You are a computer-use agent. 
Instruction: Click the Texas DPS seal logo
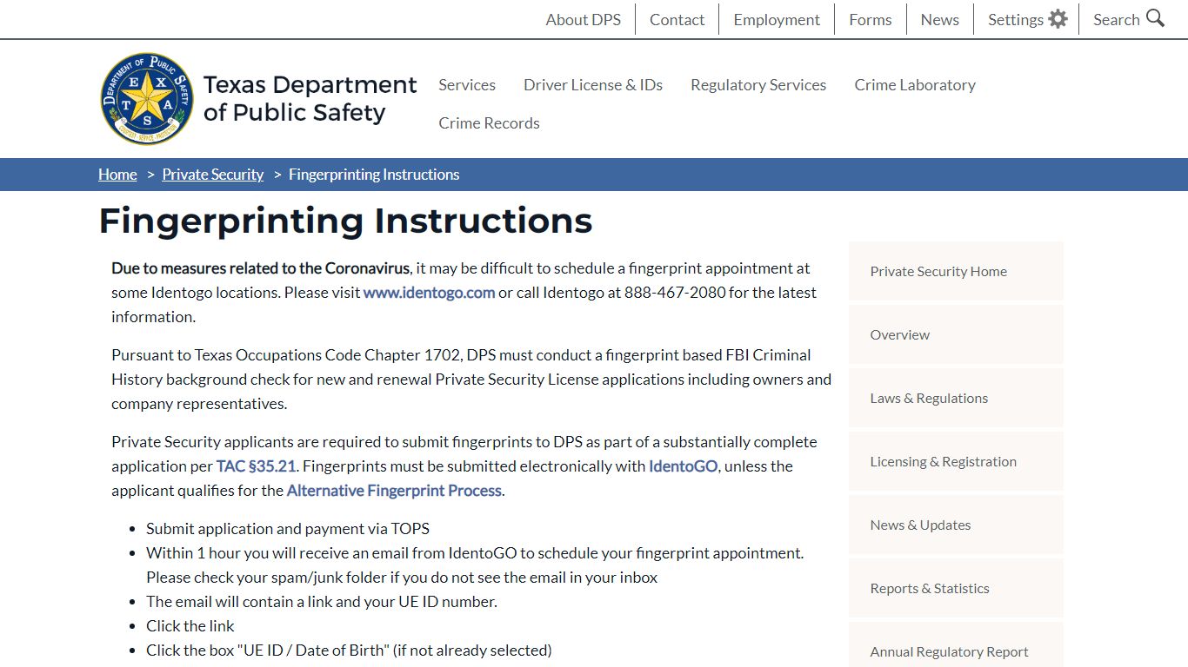147,98
